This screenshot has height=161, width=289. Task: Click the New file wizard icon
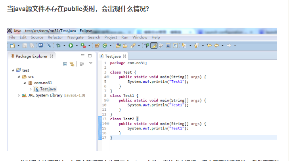pos(13,45)
